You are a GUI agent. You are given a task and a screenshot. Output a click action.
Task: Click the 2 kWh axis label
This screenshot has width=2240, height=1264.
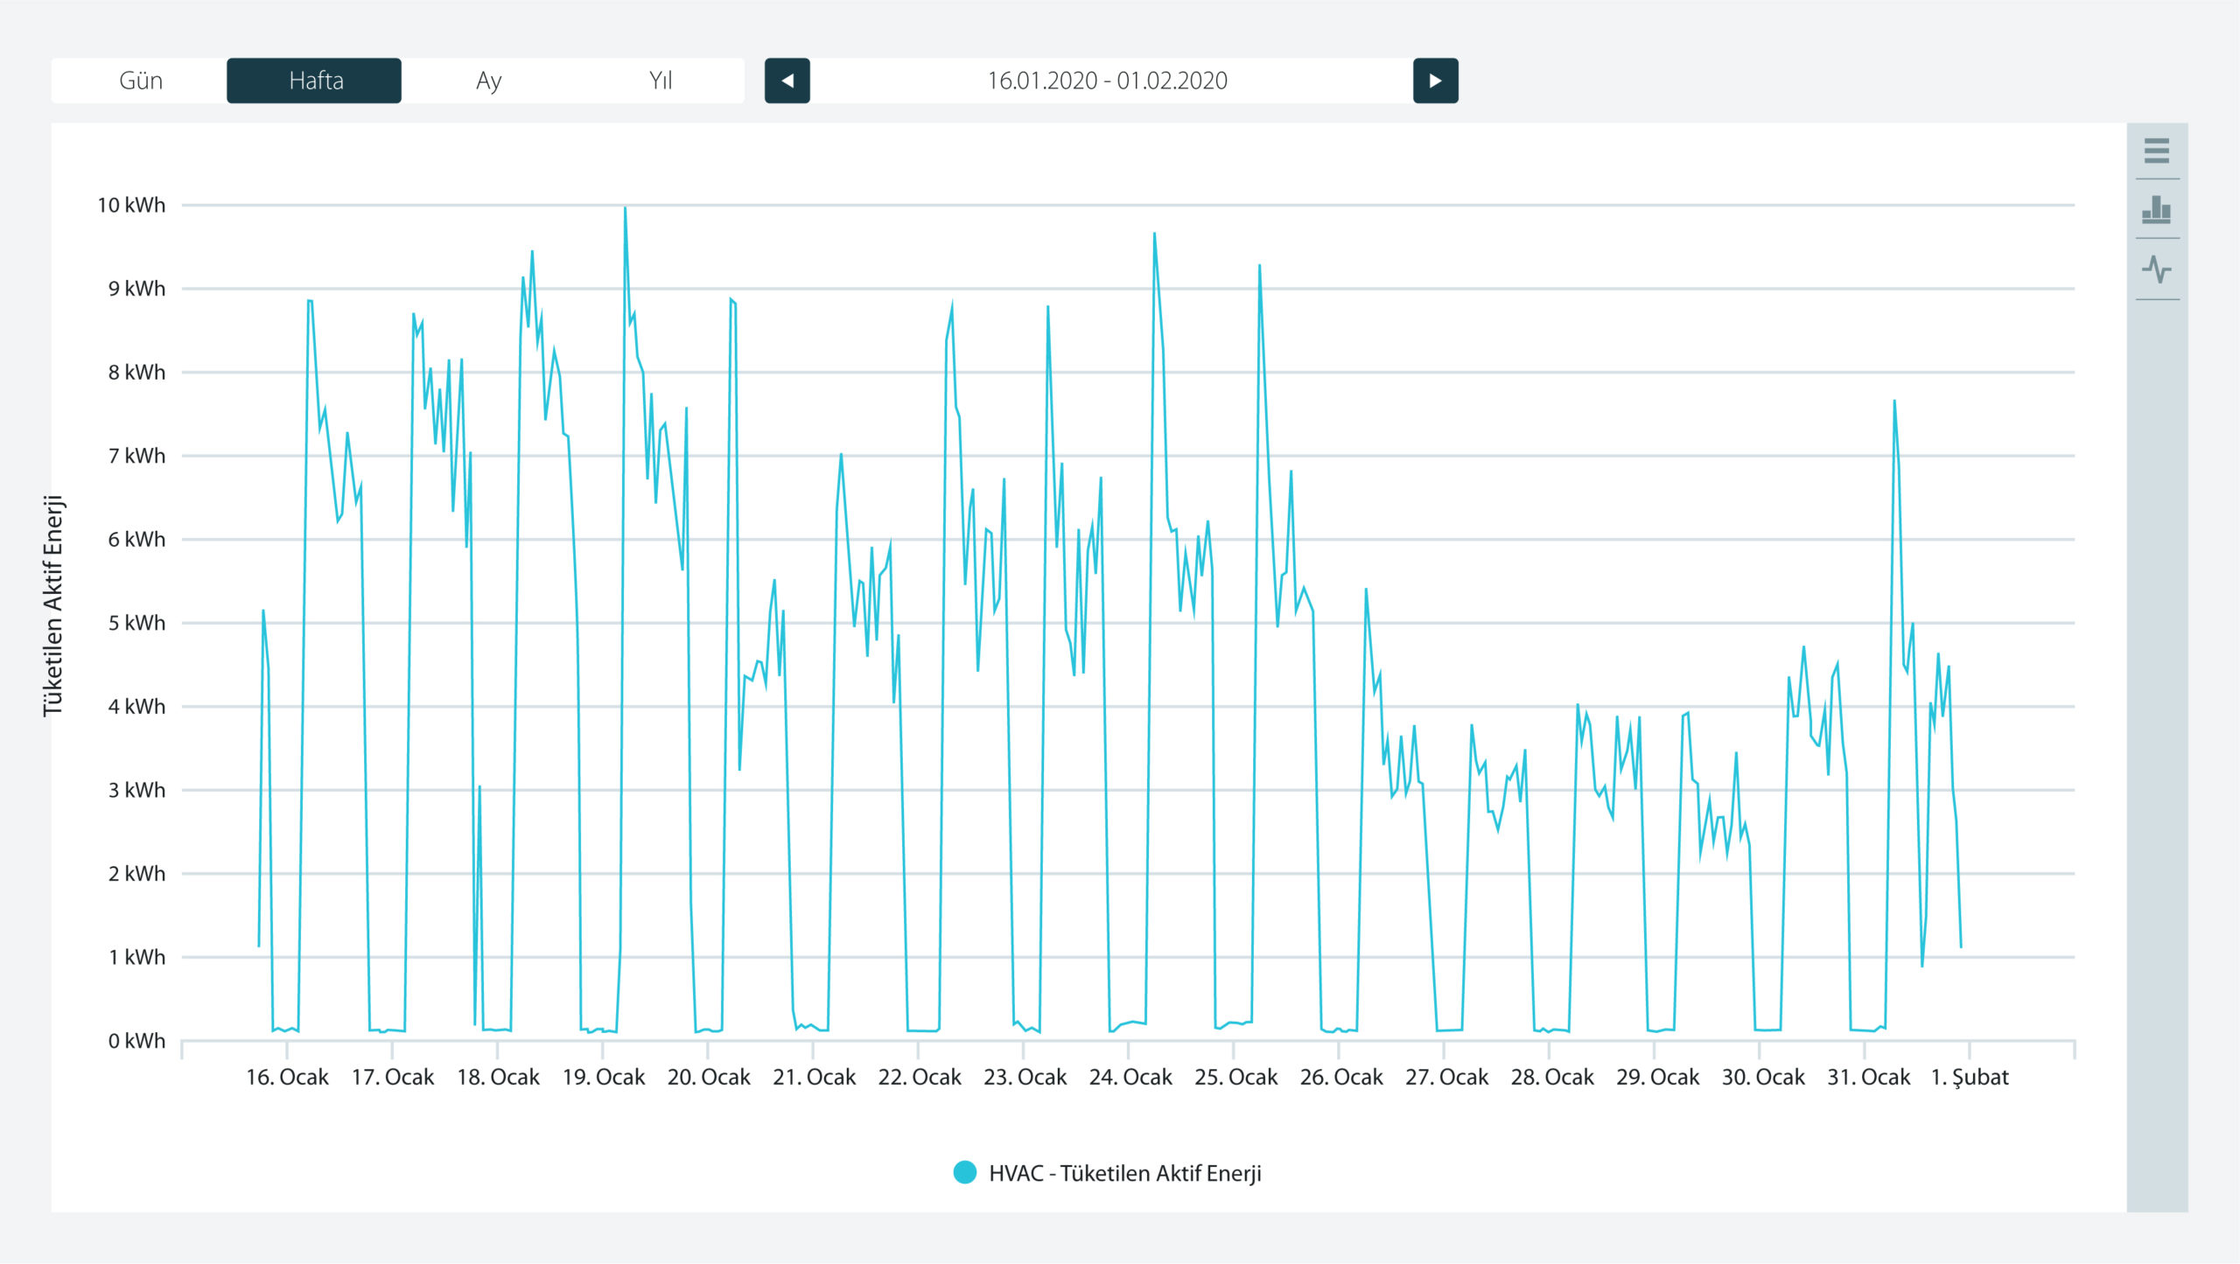tap(136, 874)
